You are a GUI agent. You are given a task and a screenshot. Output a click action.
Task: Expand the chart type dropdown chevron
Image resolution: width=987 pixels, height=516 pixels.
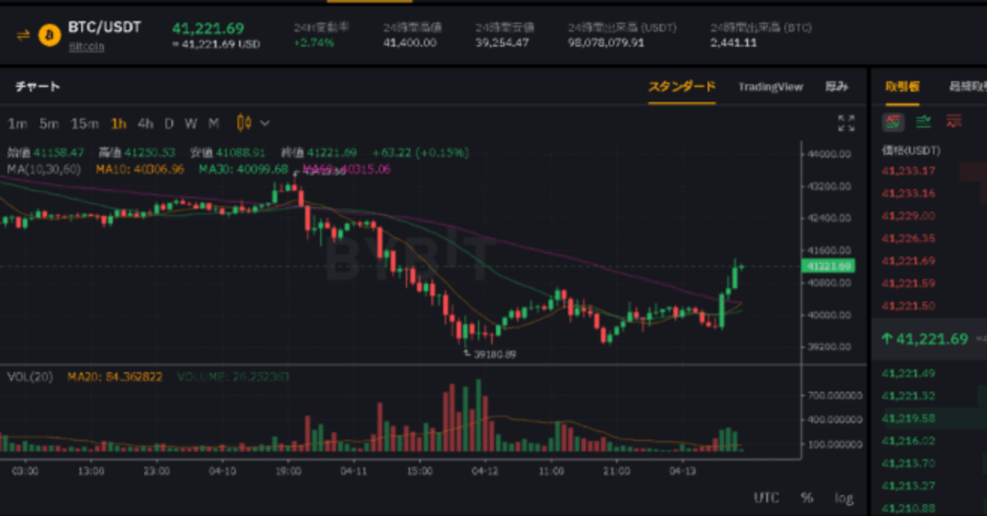[265, 123]
